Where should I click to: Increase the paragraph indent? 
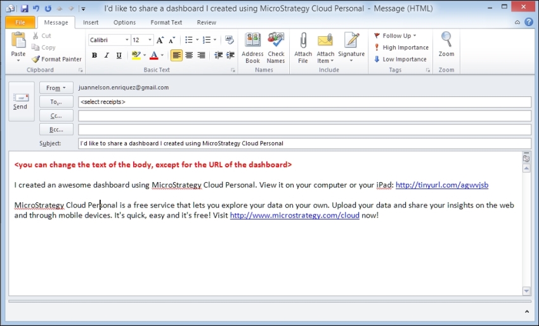pyautogui.click(x=230, y=55)
